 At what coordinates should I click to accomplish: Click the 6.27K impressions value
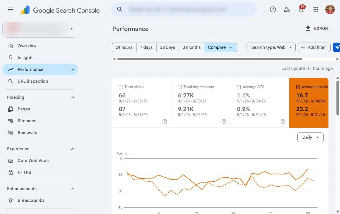tap(186, 95)
